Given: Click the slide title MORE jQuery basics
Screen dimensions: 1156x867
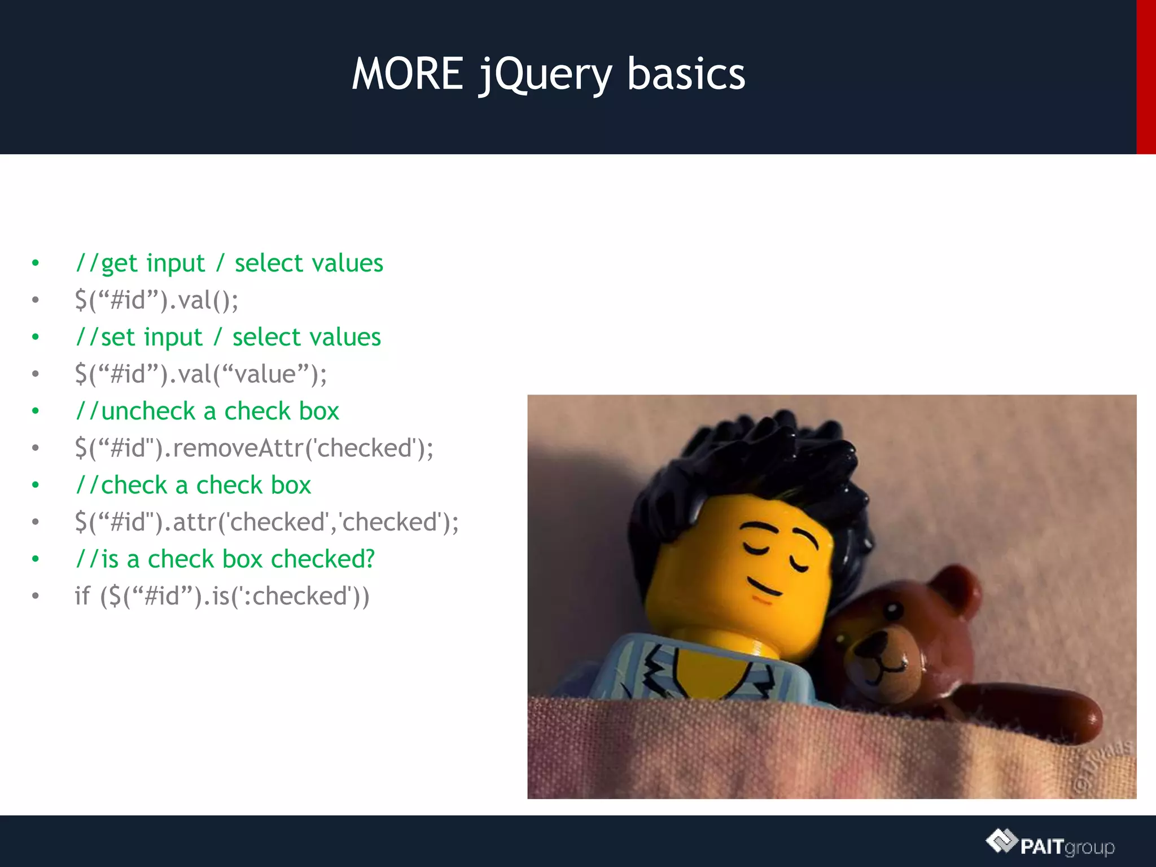Looking at the screenshot, I should [549, 75].
